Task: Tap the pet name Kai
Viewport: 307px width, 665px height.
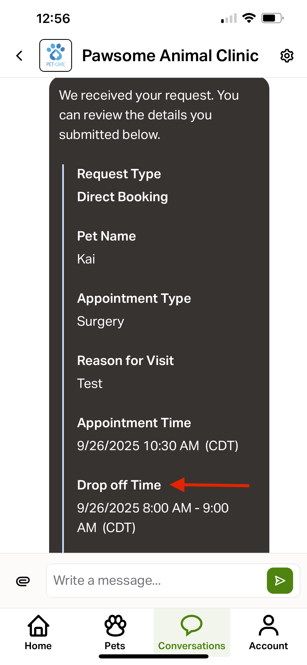Action: point(86,259)
